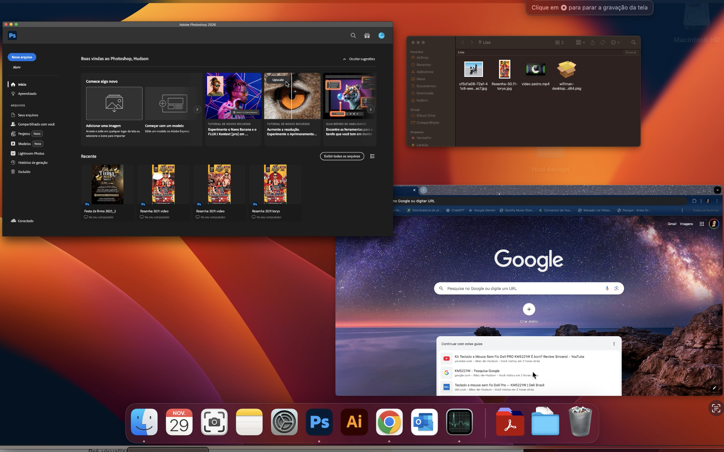Collapse suggestions with Ocultar sugestões
Viewport: 724px width, 452px height.
[359, 59]
